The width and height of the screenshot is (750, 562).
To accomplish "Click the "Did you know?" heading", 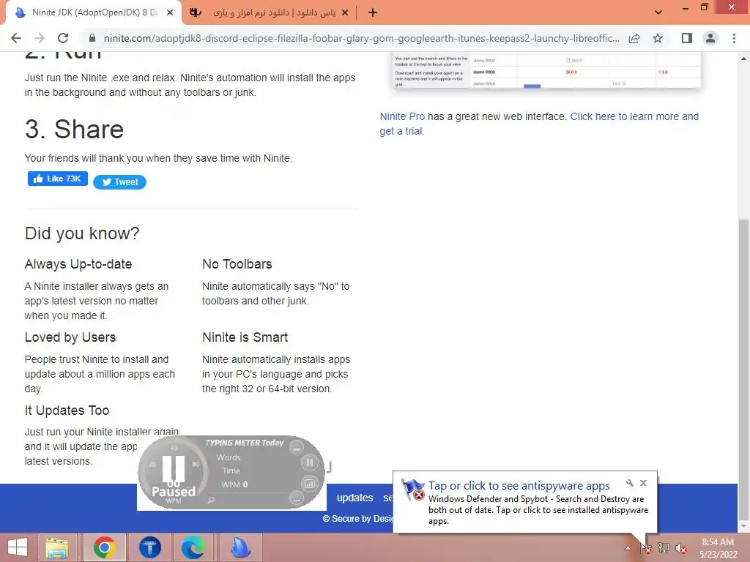I will coord(82,233).
